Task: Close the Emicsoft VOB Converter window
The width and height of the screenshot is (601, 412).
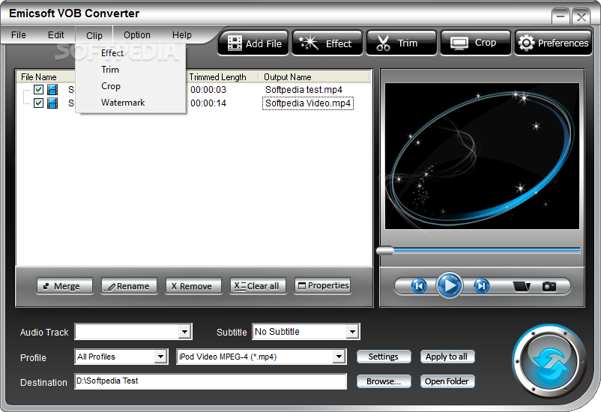Action: pos(581,16)
